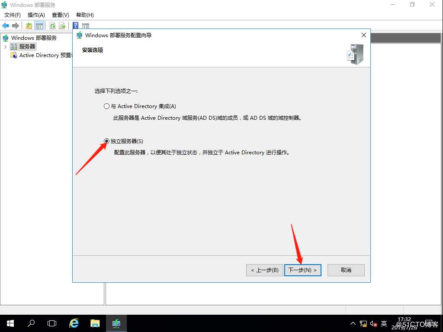Open File Explorer from taskbar

pyautogui.click(x=95, y=323)
